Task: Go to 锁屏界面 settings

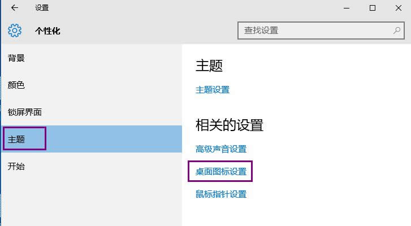Action: pos(25,112)
